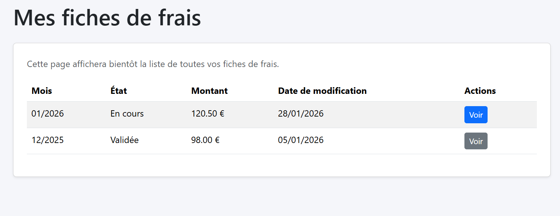Screen dimensions: 560x216
Task: Select the Mois column header
Action: tap(41, 90)
